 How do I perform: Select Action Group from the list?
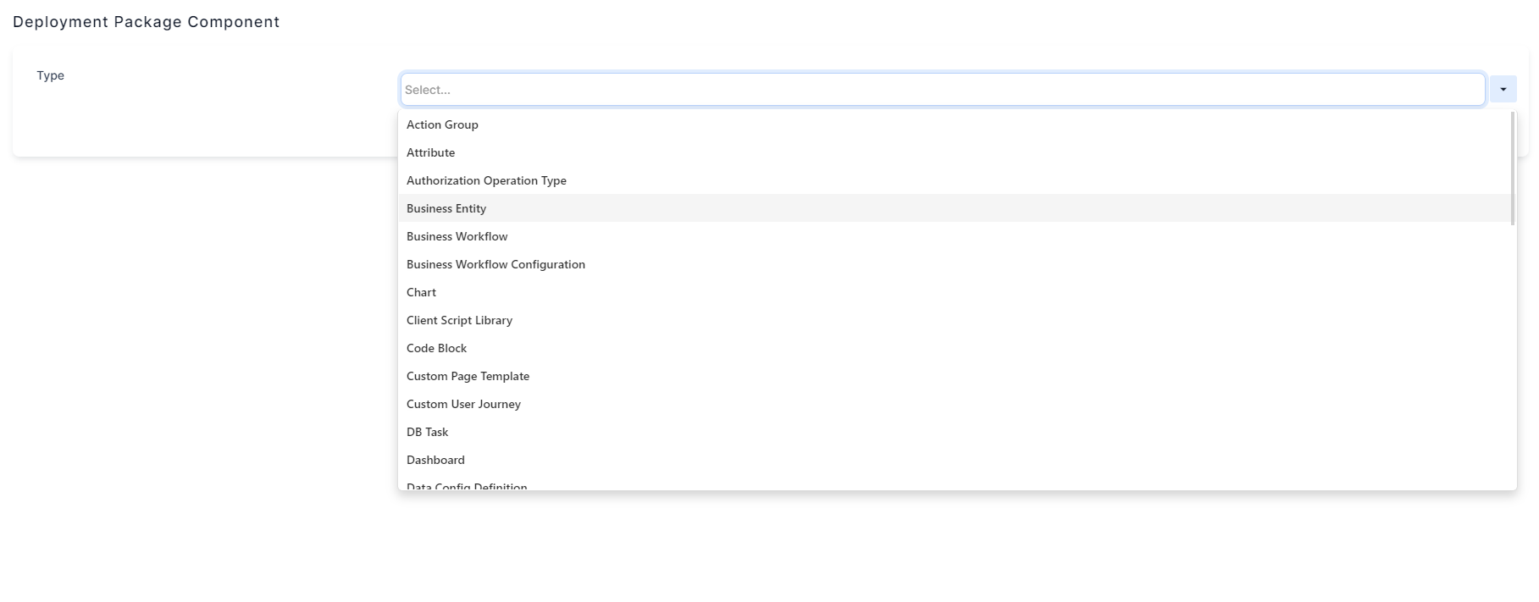coord(442,124)
